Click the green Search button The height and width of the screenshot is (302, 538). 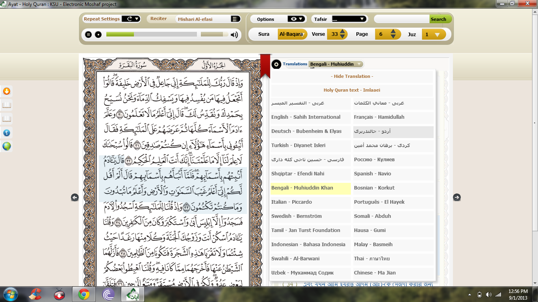point(440,19)
